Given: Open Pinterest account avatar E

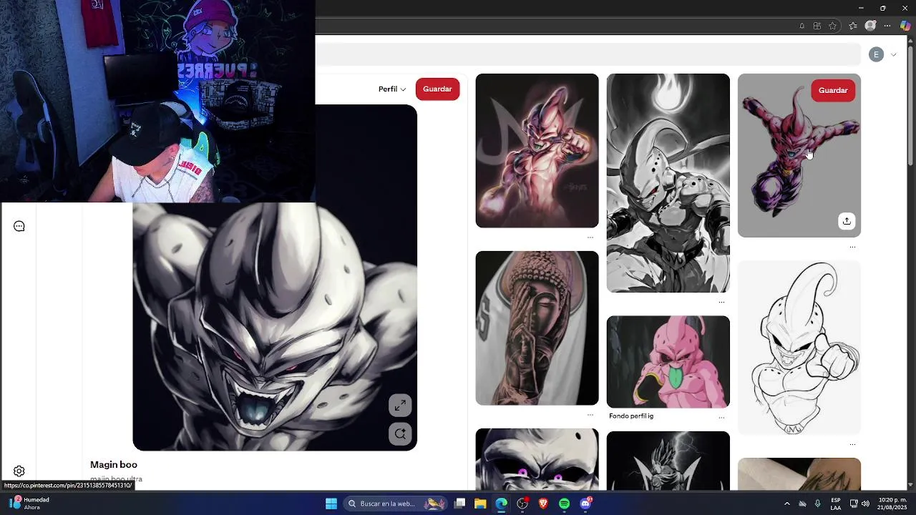Looking at the screenshot, I should tap(876, 54).
